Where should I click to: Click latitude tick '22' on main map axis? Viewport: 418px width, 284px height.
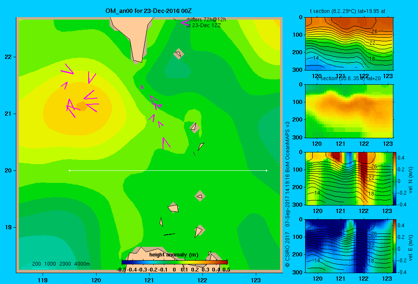(x=8, y=57)
